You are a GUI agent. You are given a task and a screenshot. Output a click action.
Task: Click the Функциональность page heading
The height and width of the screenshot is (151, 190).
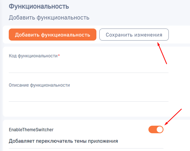point(39,7)
